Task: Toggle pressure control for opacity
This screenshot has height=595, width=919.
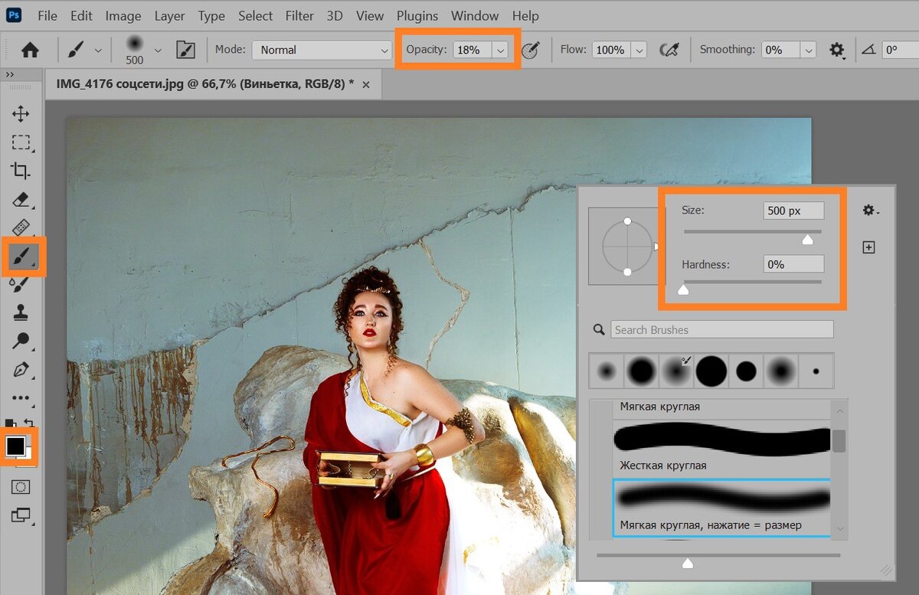Action: (530, 50)
